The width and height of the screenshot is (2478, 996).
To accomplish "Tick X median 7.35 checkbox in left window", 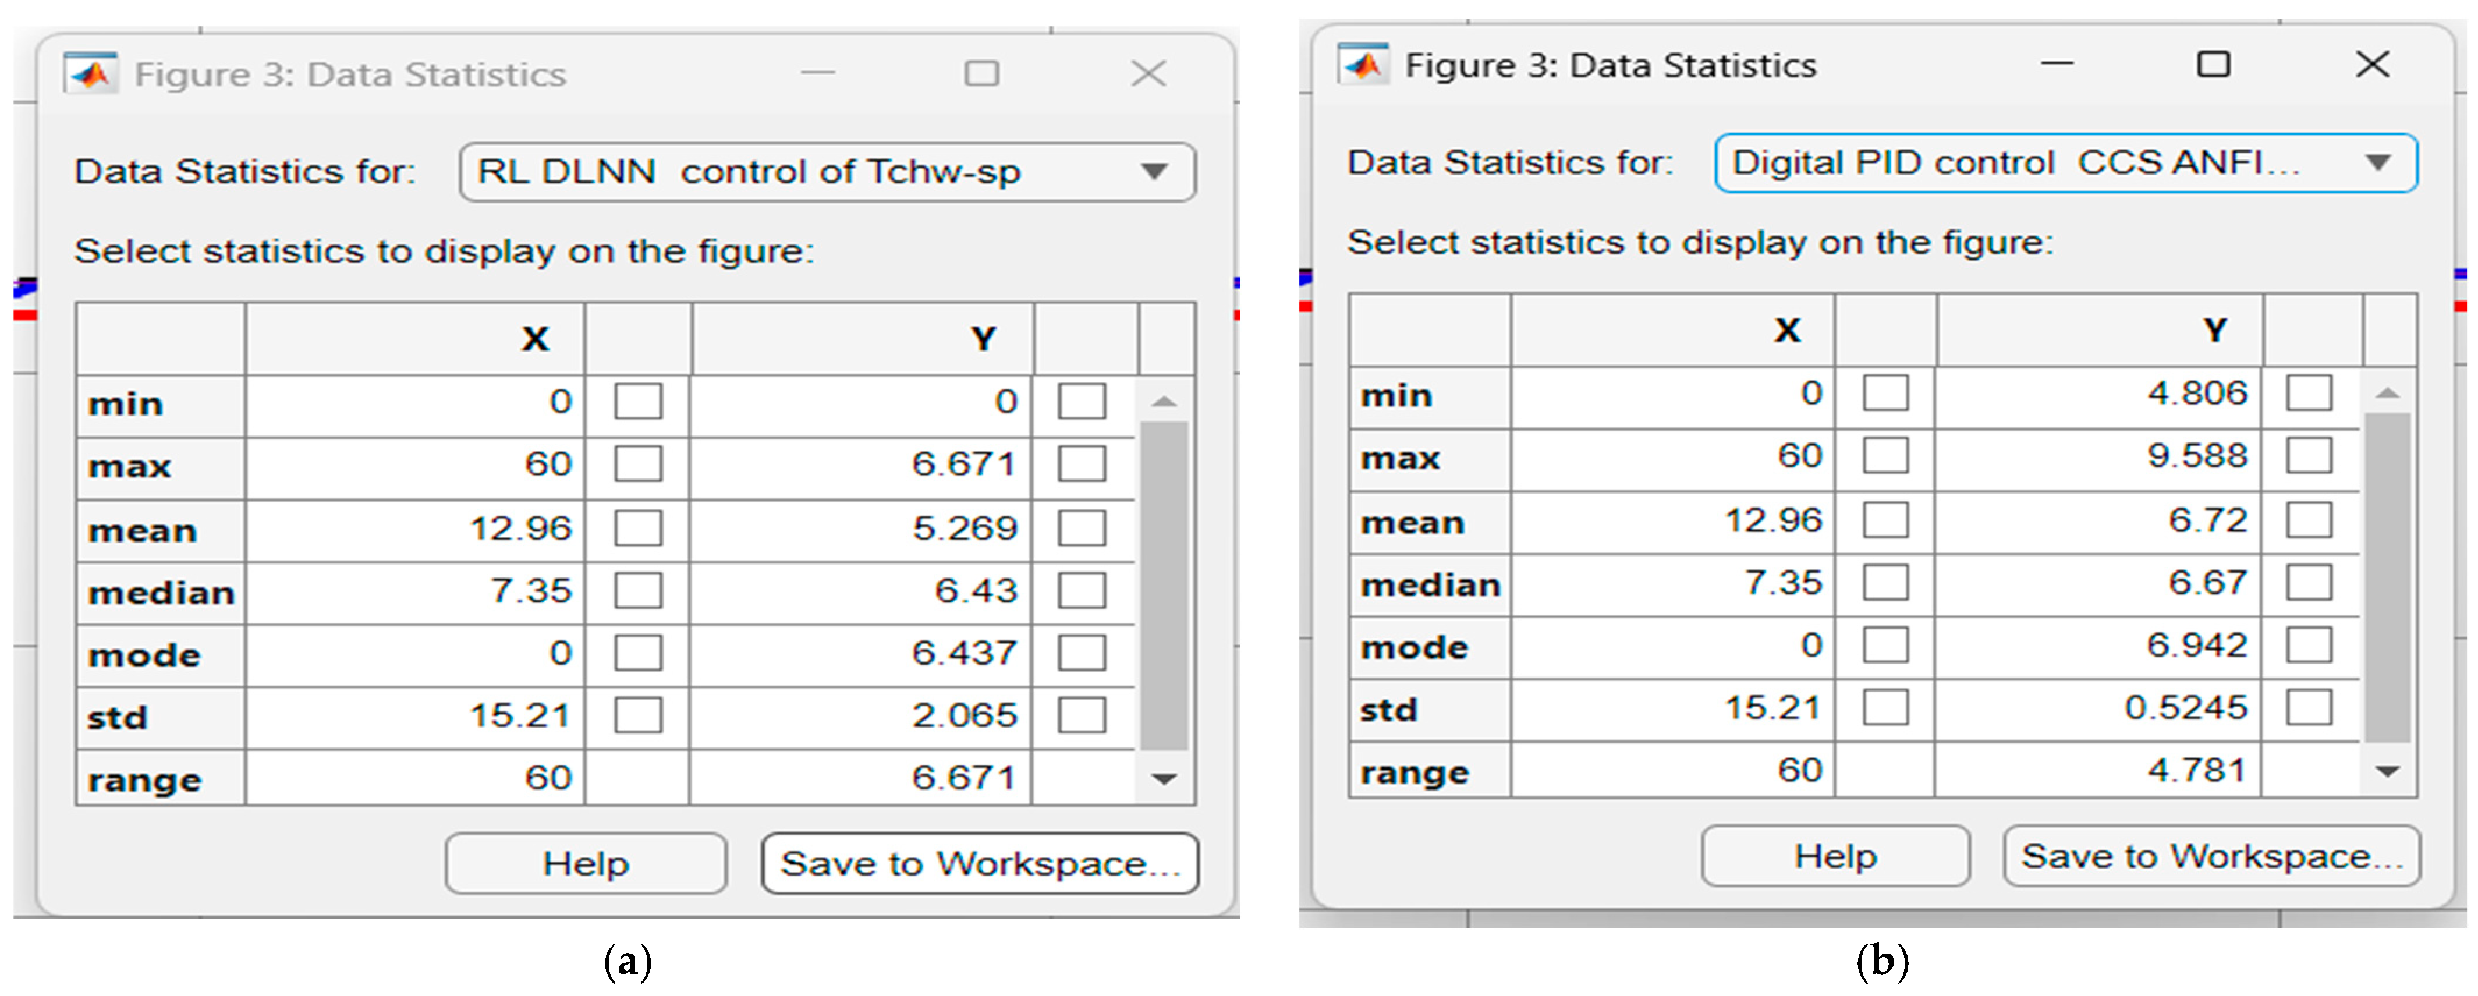I will [638, 590].
